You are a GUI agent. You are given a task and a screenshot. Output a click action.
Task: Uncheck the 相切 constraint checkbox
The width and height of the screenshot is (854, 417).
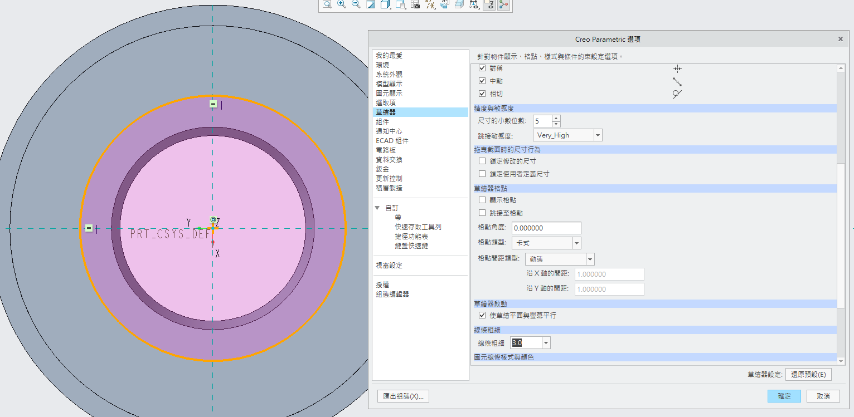[483, 94]
